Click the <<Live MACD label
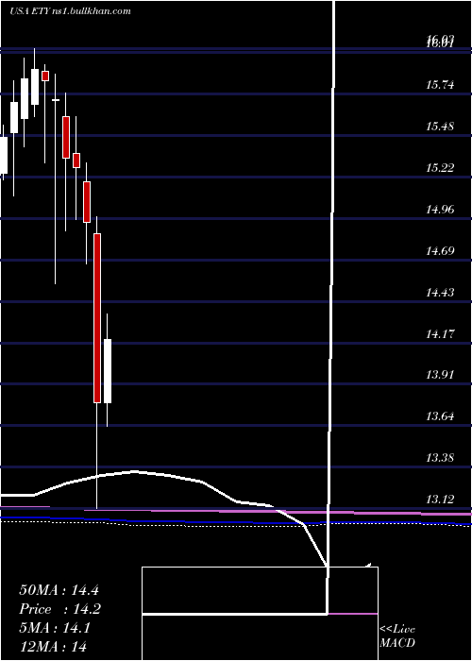 pyautogui.click(x=397, y=636)
